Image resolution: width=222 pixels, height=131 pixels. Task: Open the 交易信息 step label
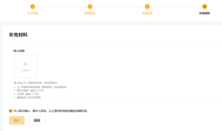point(147,13)
